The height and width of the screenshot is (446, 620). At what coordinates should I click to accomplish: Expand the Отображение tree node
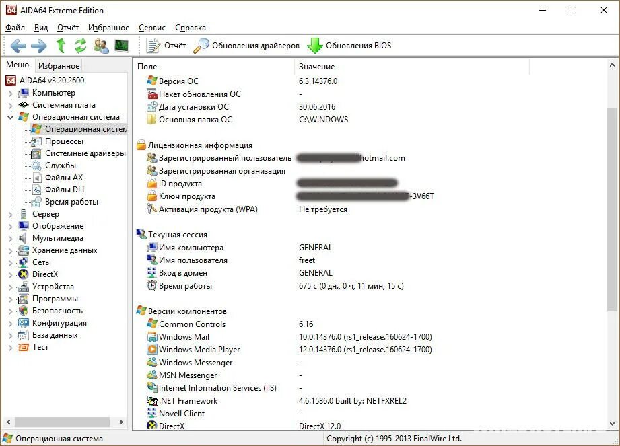coord(10,226)
